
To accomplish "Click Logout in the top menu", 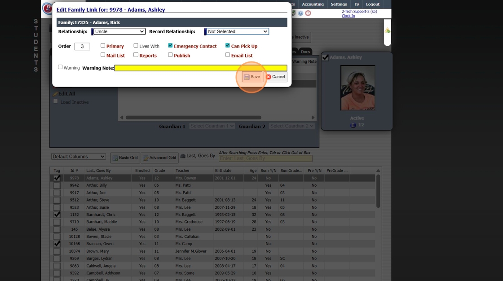I will 372,4.
